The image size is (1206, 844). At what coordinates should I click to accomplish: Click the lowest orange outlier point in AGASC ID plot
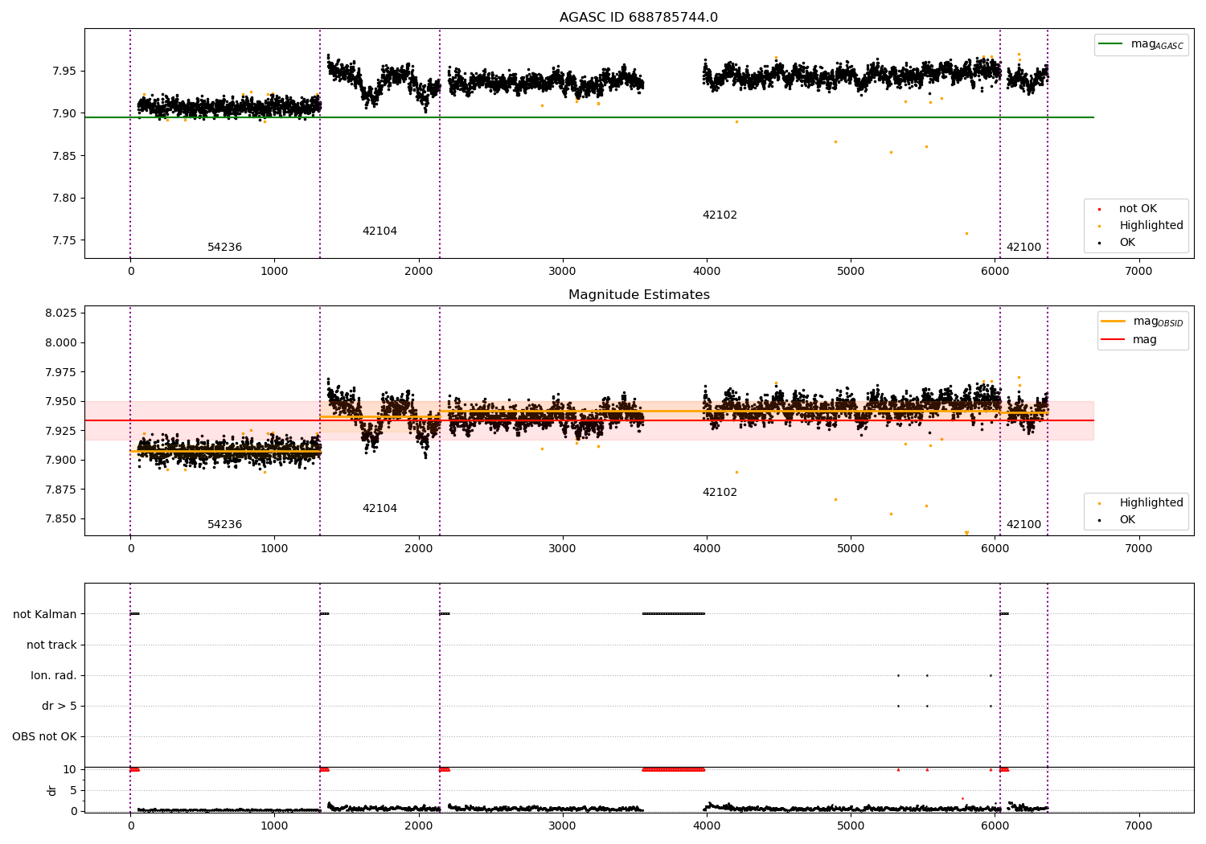(x=966, y=233)
